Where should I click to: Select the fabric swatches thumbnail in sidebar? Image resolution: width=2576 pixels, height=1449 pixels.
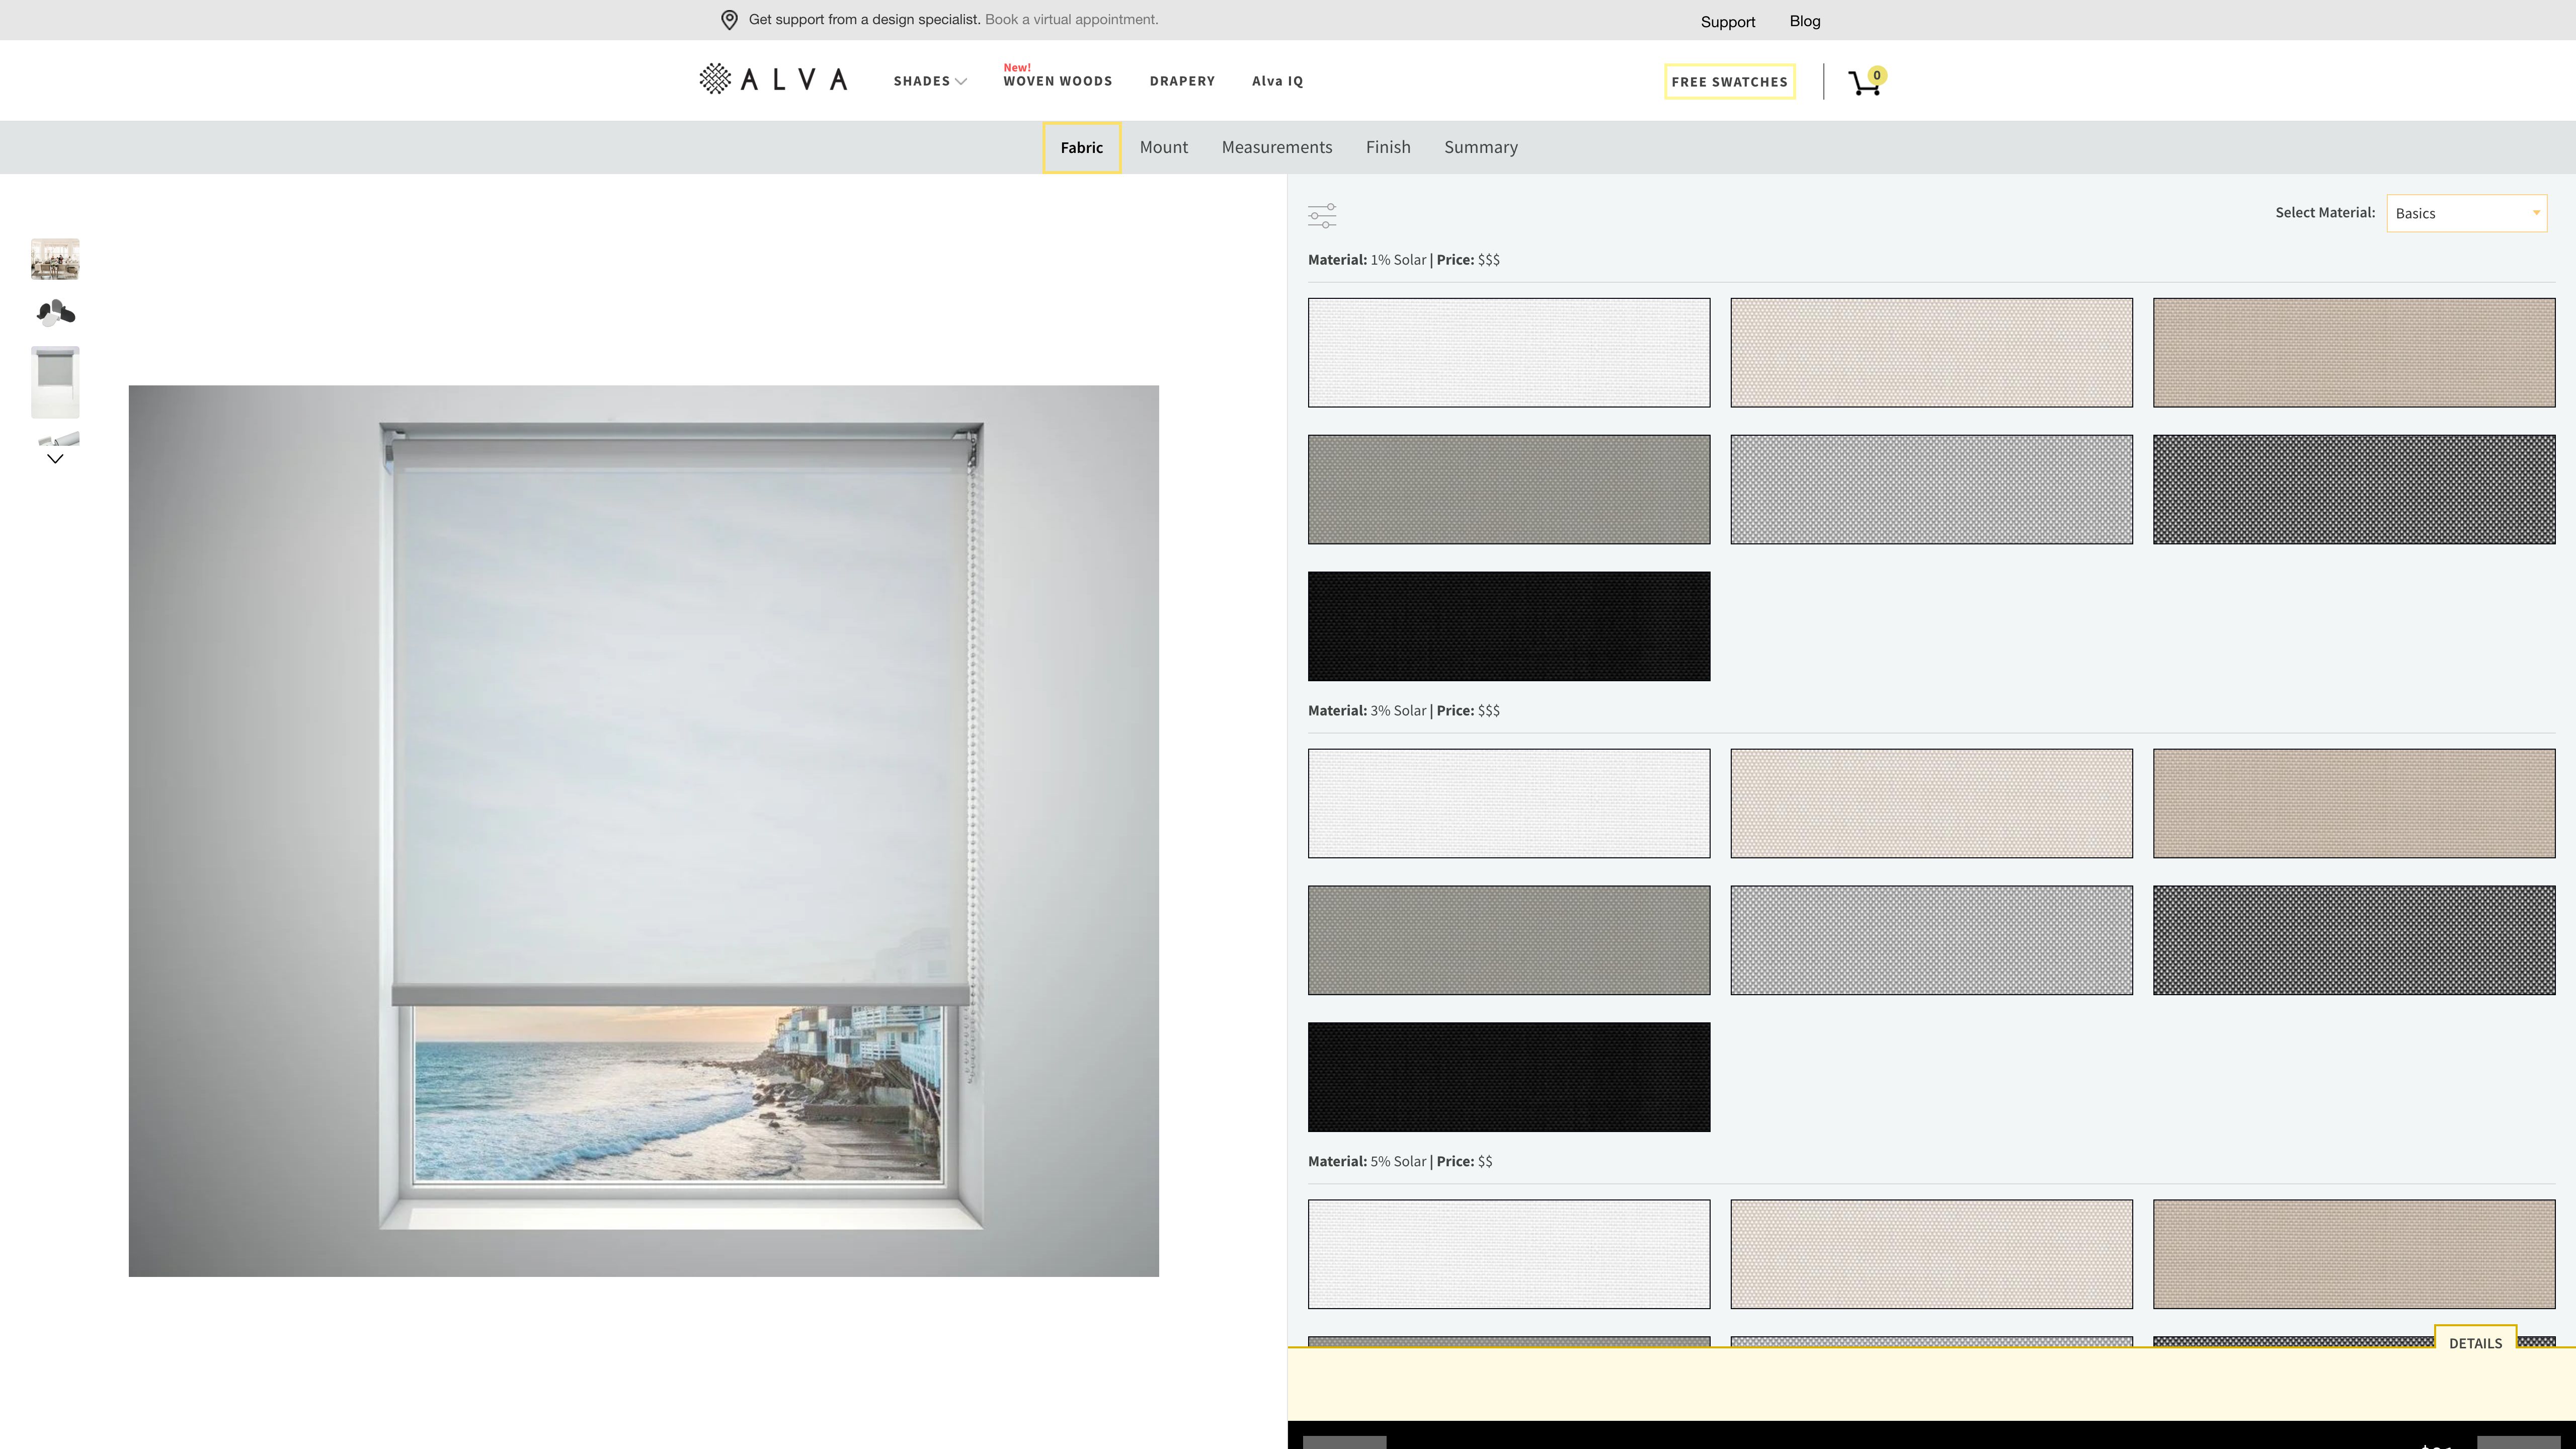tap(55, 312)
